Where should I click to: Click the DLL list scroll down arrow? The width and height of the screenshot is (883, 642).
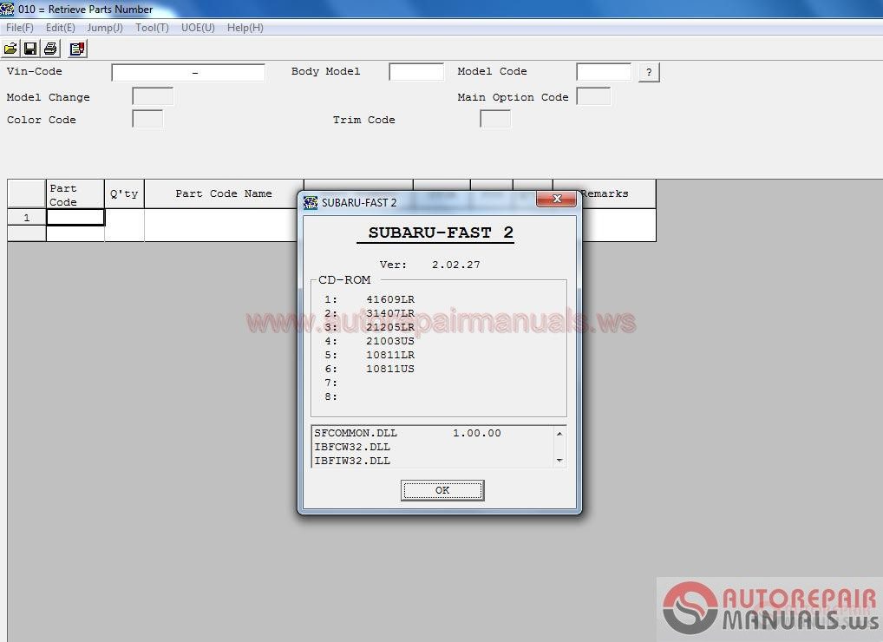coord(559,460)
